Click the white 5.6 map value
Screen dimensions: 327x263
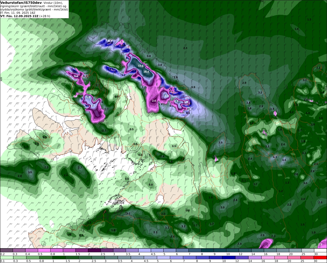(186, 102)
